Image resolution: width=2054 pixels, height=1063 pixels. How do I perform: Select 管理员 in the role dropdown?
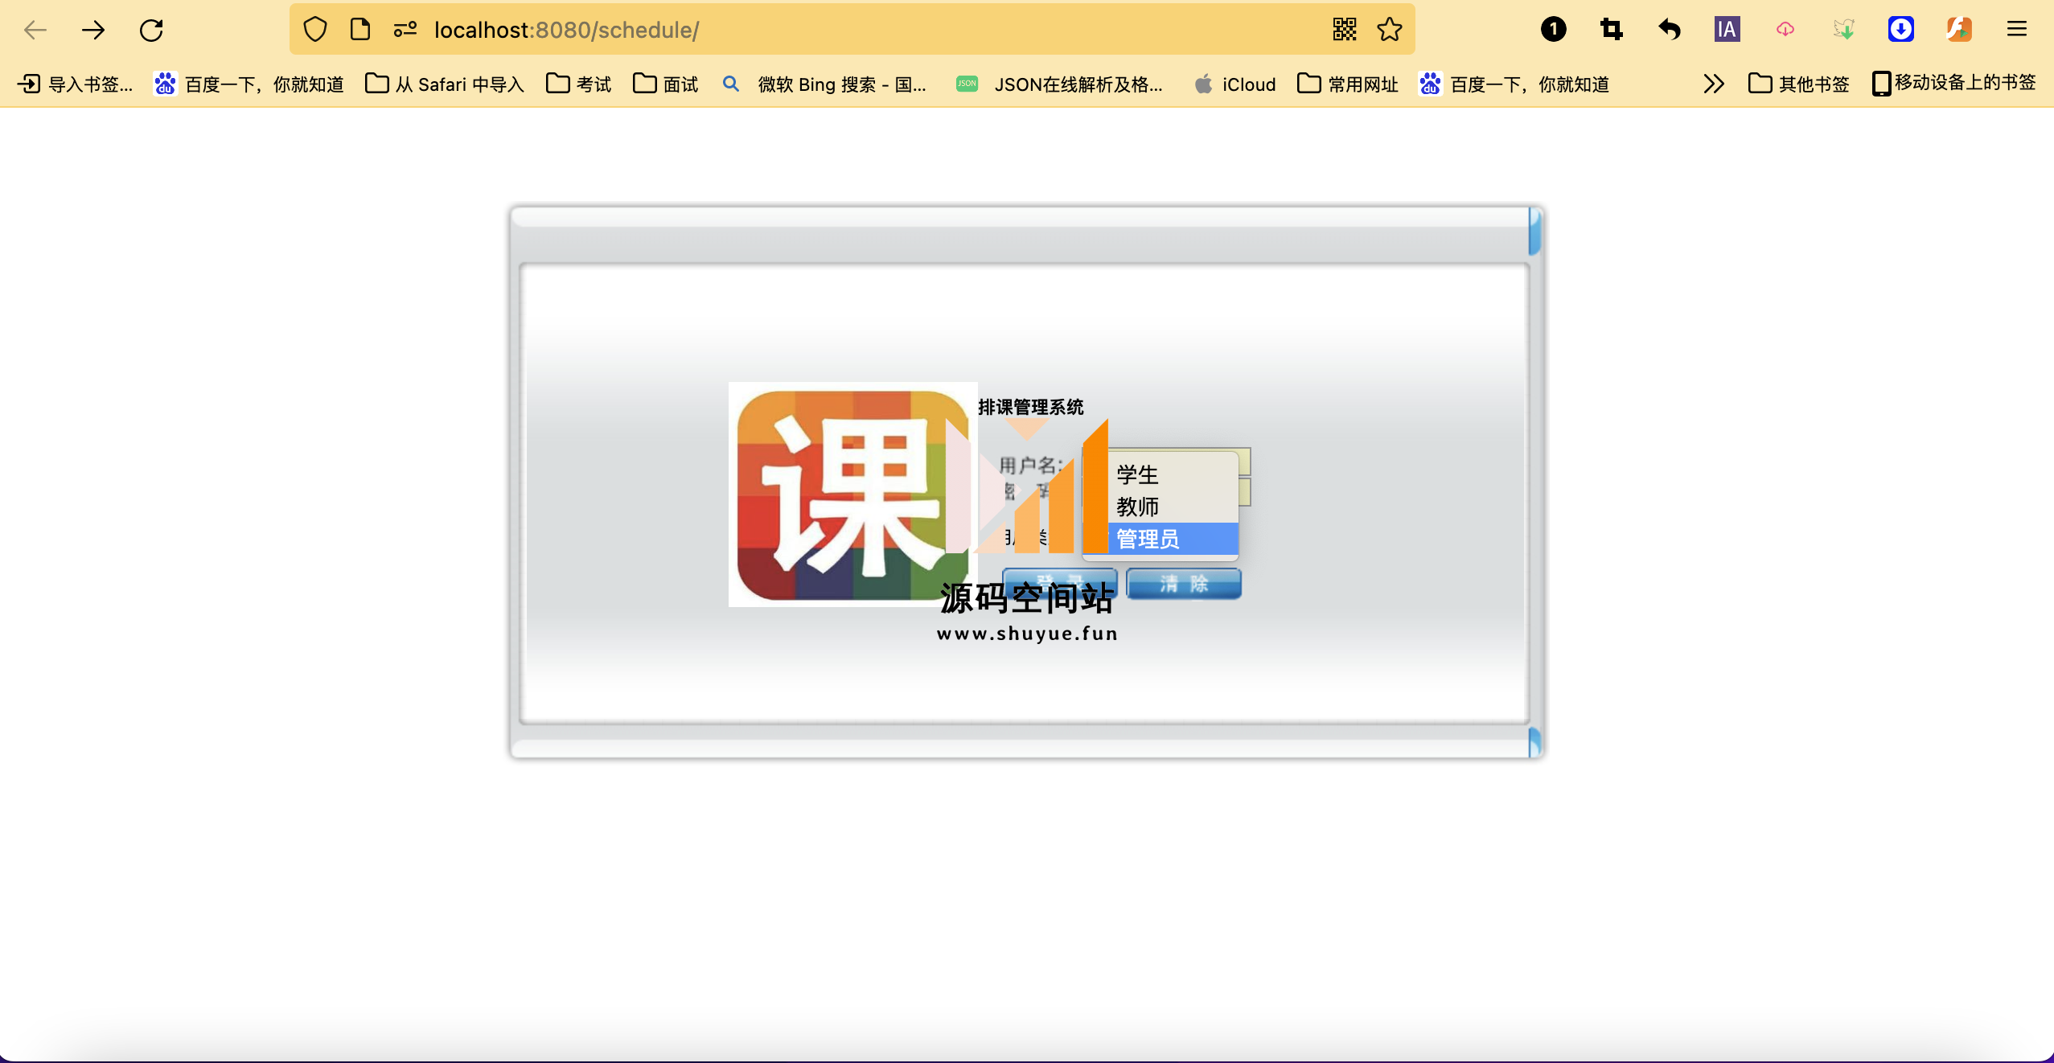1161,539
